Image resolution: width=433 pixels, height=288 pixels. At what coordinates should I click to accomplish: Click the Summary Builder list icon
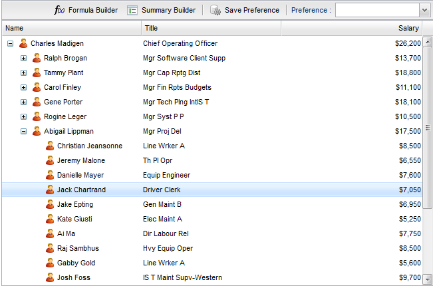point(132,10)
